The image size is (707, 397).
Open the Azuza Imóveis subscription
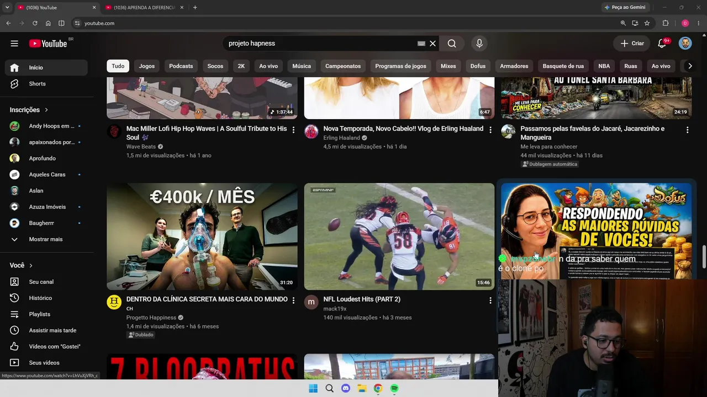coord(46,207)
